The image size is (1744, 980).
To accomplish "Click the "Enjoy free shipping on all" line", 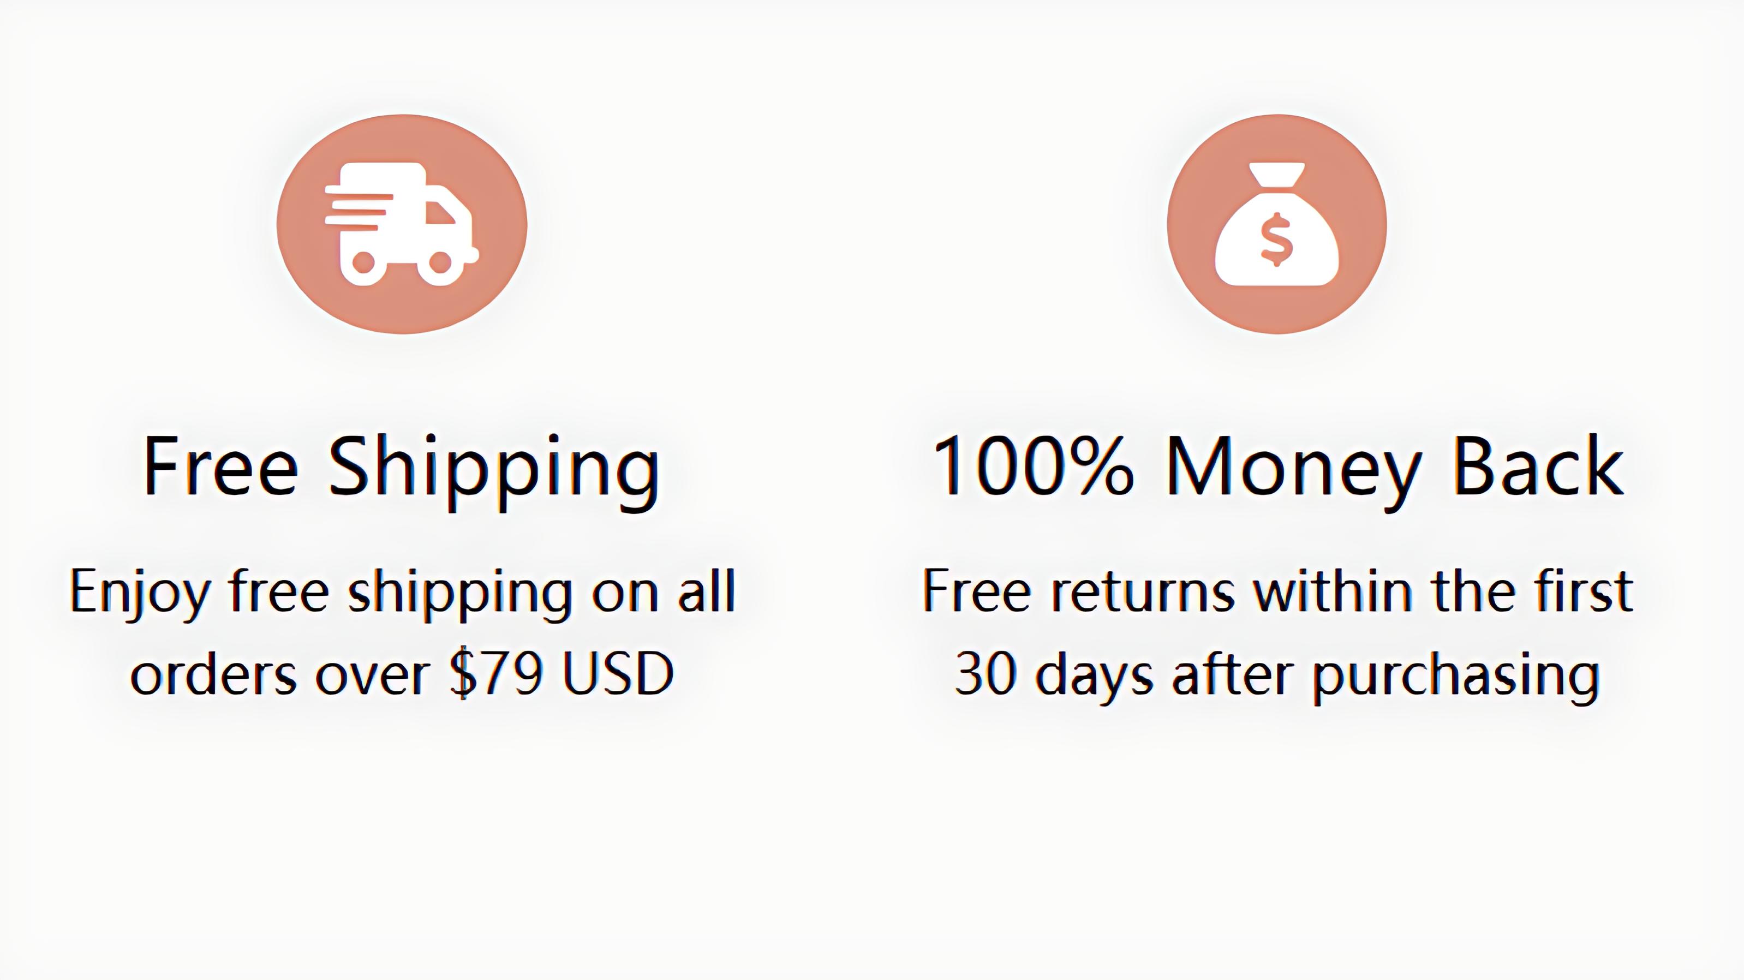I will click(x=402, y=592).
